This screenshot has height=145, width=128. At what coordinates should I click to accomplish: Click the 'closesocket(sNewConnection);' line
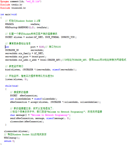click(27, 122)
